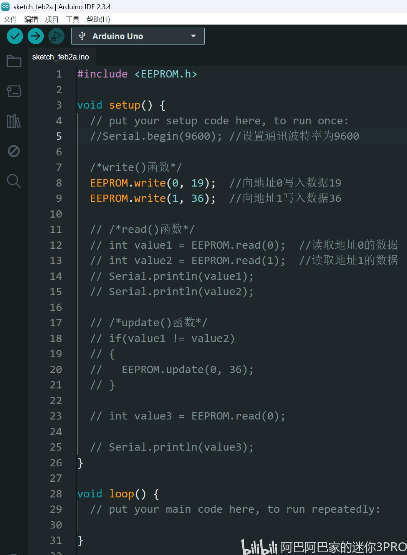The image size is (407, 555).
Task: Open the Library Manager sidebar icon
Action: click(x=14, y=121)
